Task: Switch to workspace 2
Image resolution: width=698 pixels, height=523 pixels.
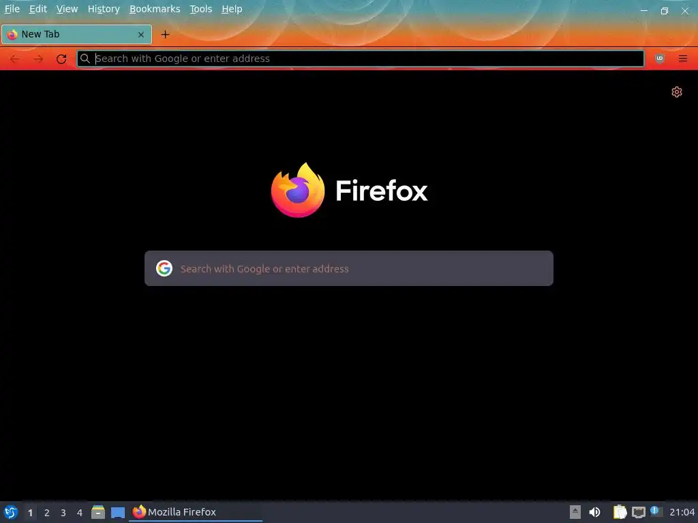Action: 47,513
